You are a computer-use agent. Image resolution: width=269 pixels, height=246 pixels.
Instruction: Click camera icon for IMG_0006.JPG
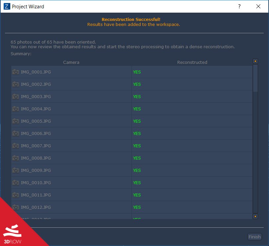[15, 133]
